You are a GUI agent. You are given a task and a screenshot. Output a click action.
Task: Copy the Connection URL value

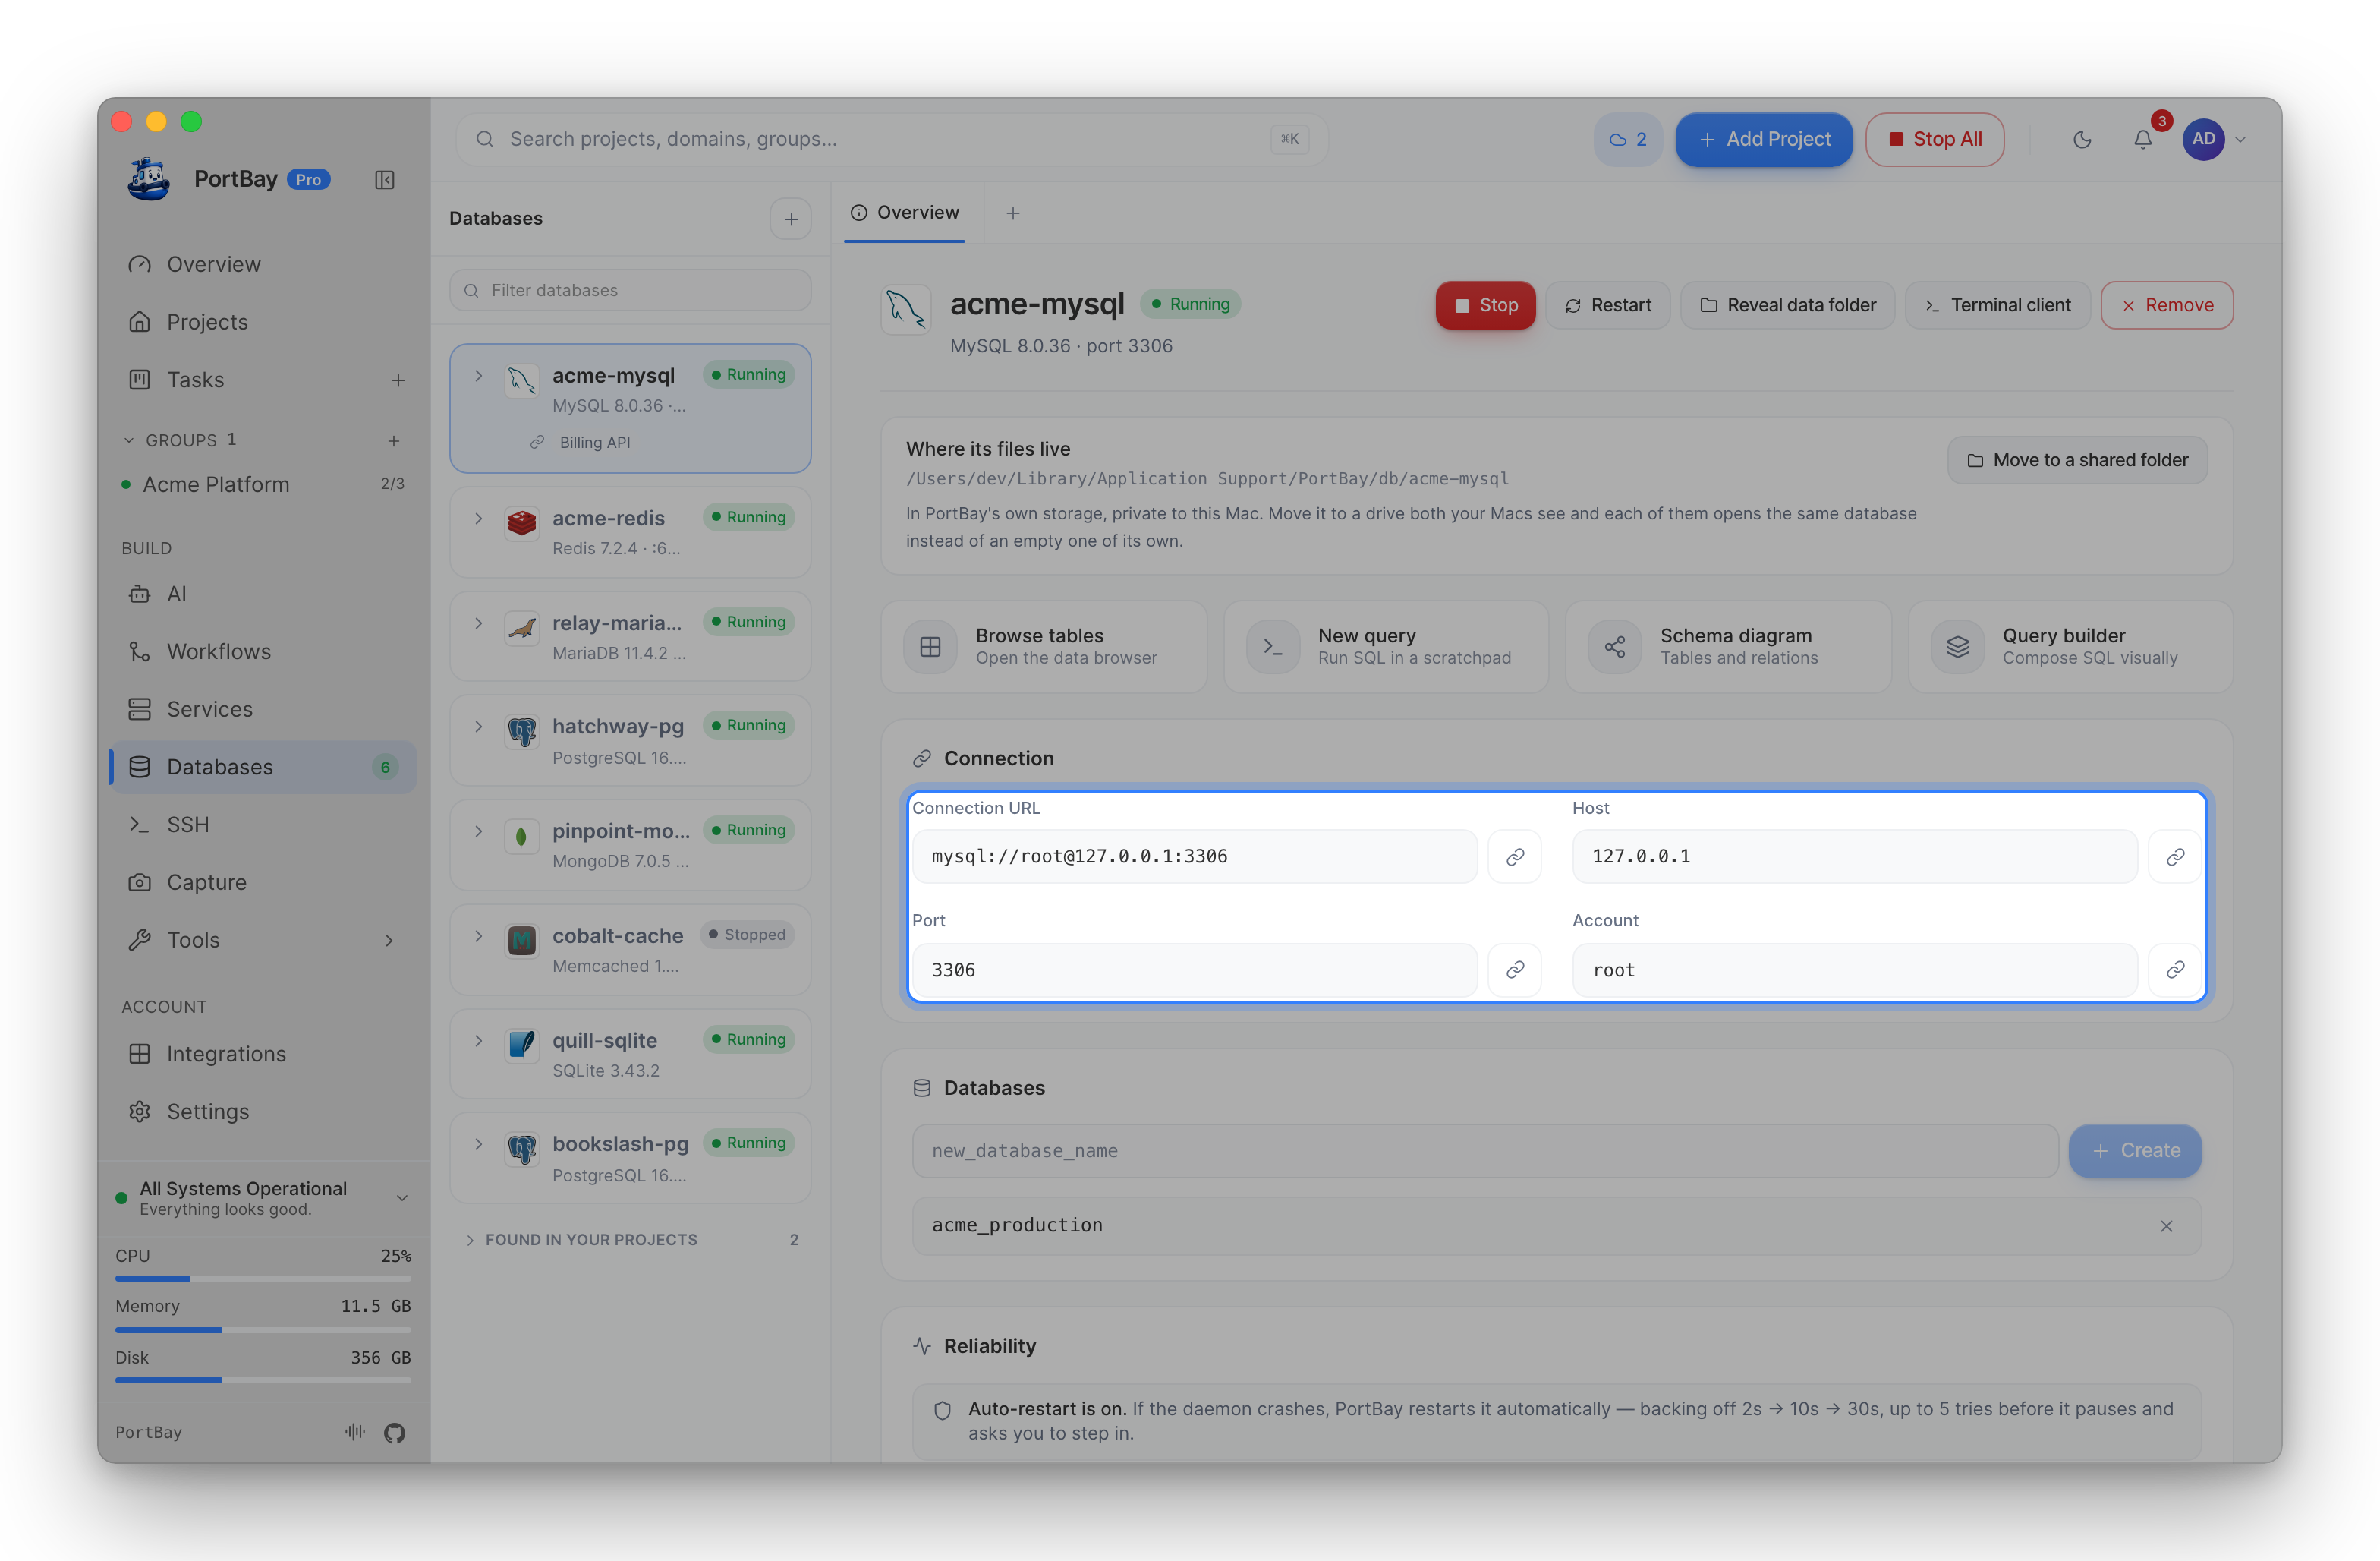pyautogui.click(x=1515, y=856)
